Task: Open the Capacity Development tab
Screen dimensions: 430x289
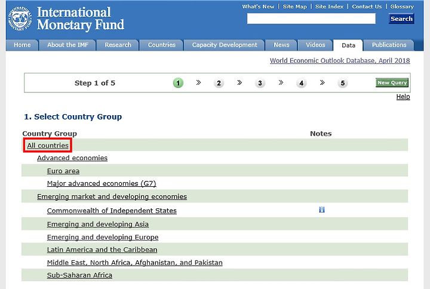Action: click(225, 45)
